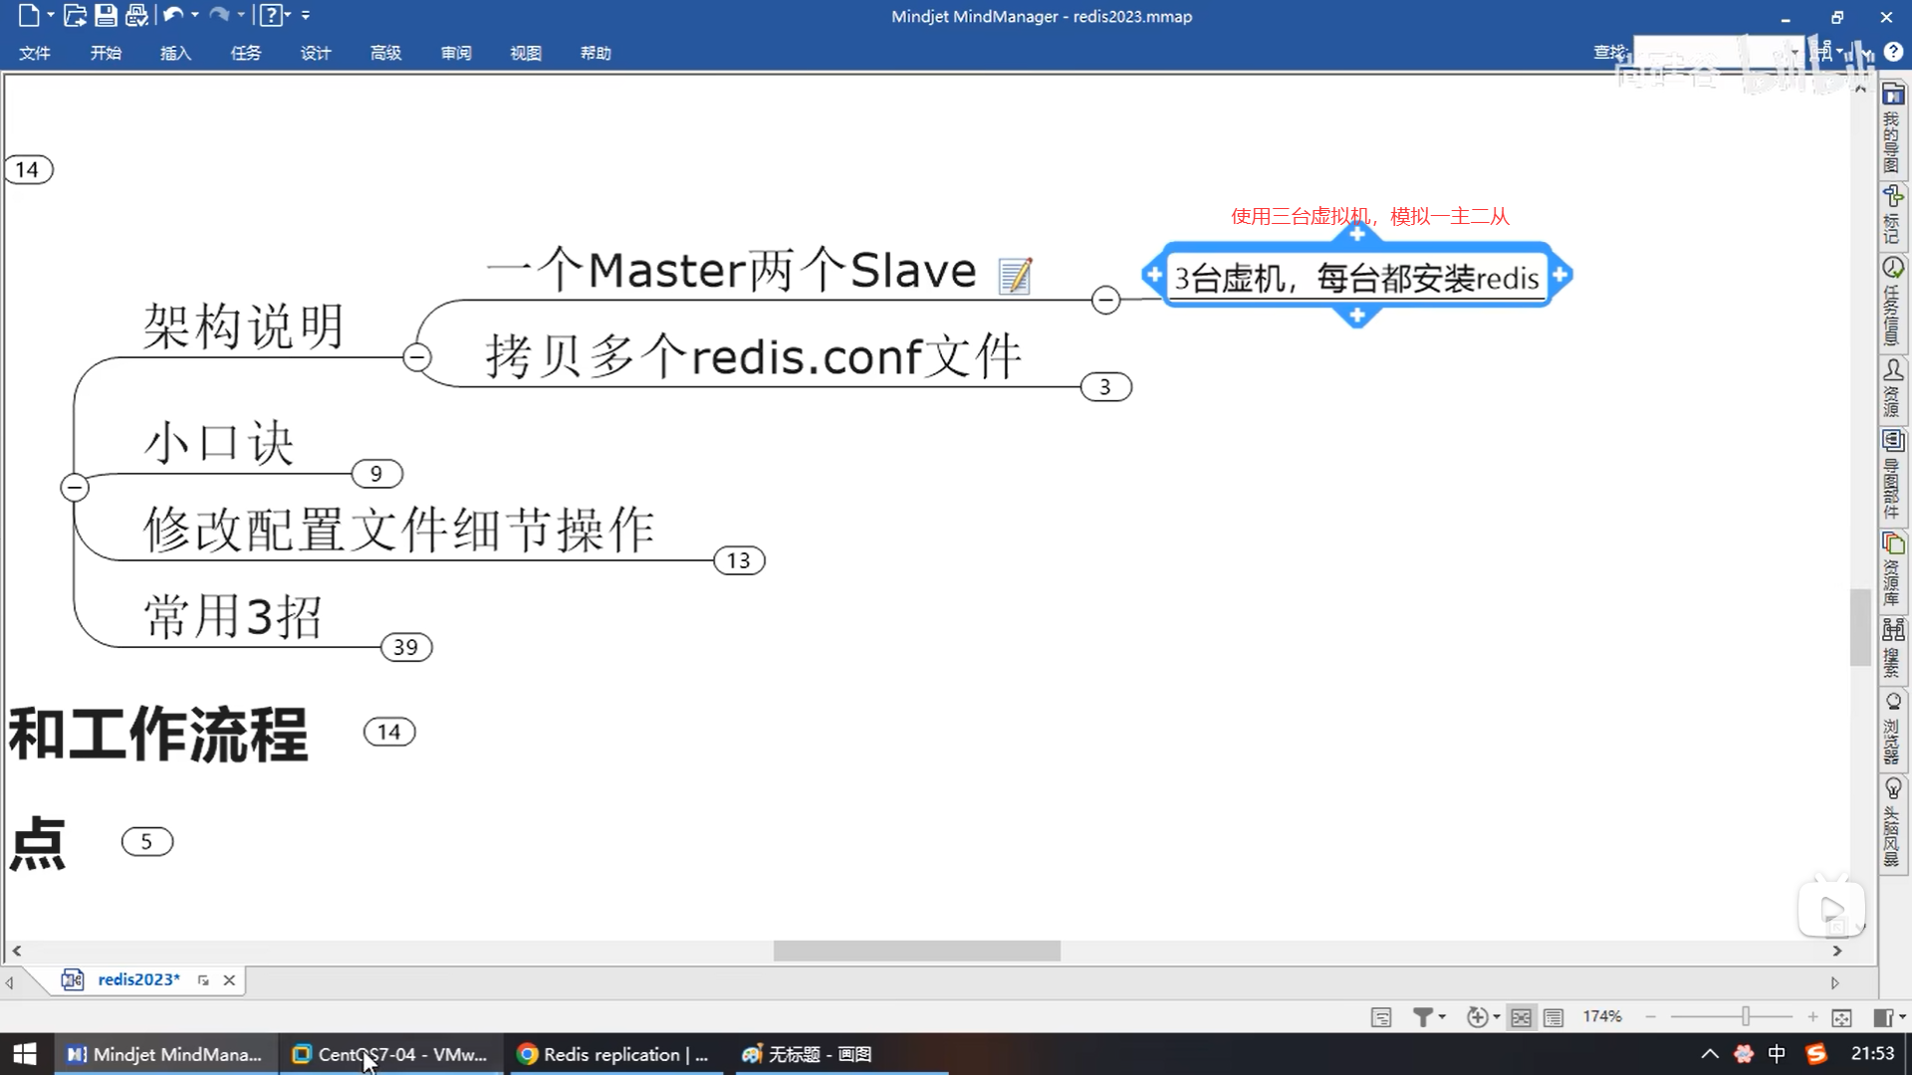Expand the 小口诀 subtopics counter 9
The height and width of the screenshot is (1075, 1912).
[376, 474]
